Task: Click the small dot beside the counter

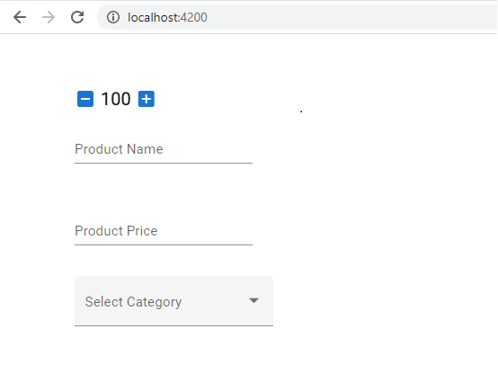Action: [301, 111]
